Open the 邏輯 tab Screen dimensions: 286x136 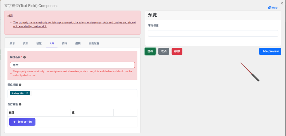coord(78,44)
